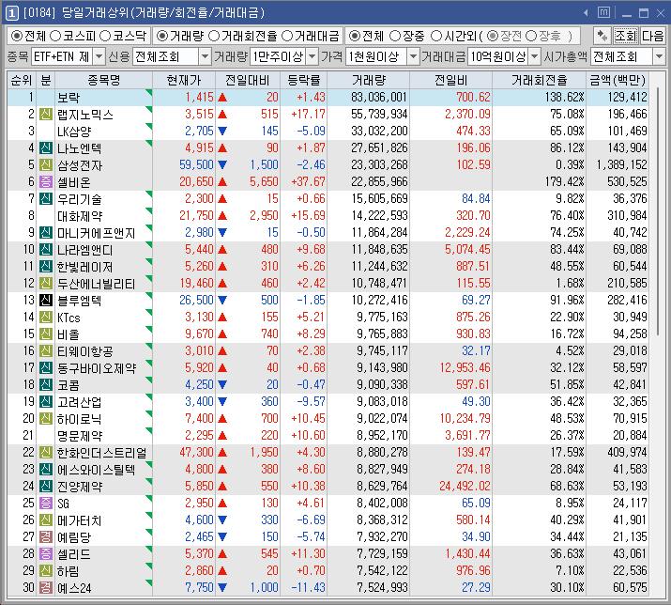Image resolution: width=671 pixels, height=605 pixels.
Task: Click the 신 badge on 우리기술 row
Action: point(46,199)
